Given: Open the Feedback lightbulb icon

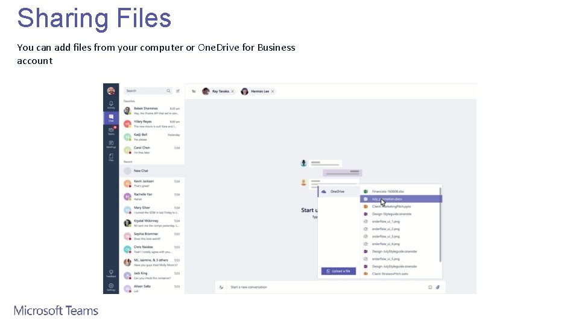Looking at the screenshot, I should point(111,273).
